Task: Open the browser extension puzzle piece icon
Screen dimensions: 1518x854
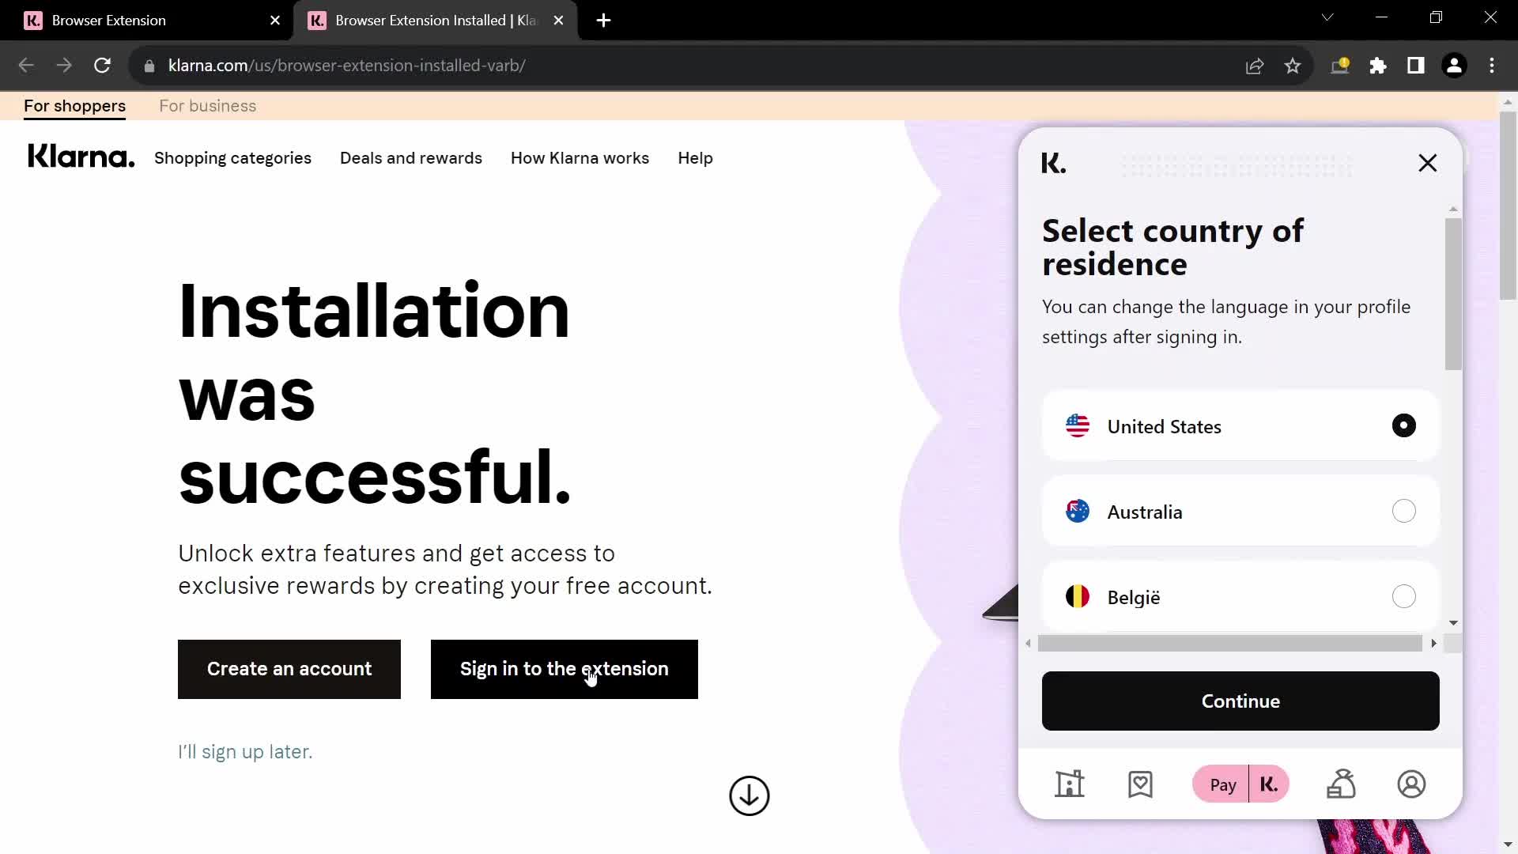Action: (1378, 65)
